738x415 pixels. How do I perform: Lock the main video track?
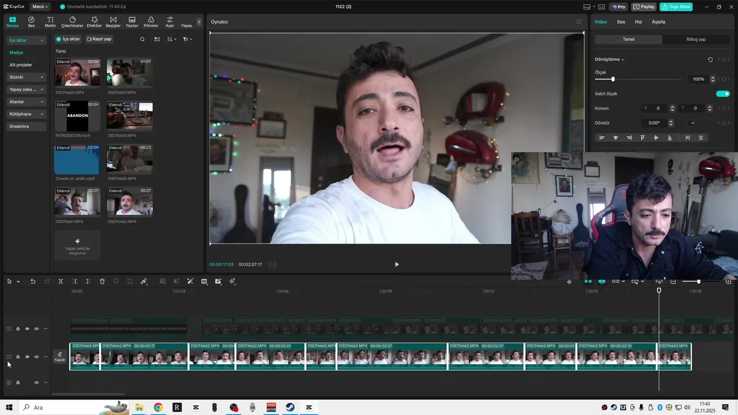tap(18, 357)
